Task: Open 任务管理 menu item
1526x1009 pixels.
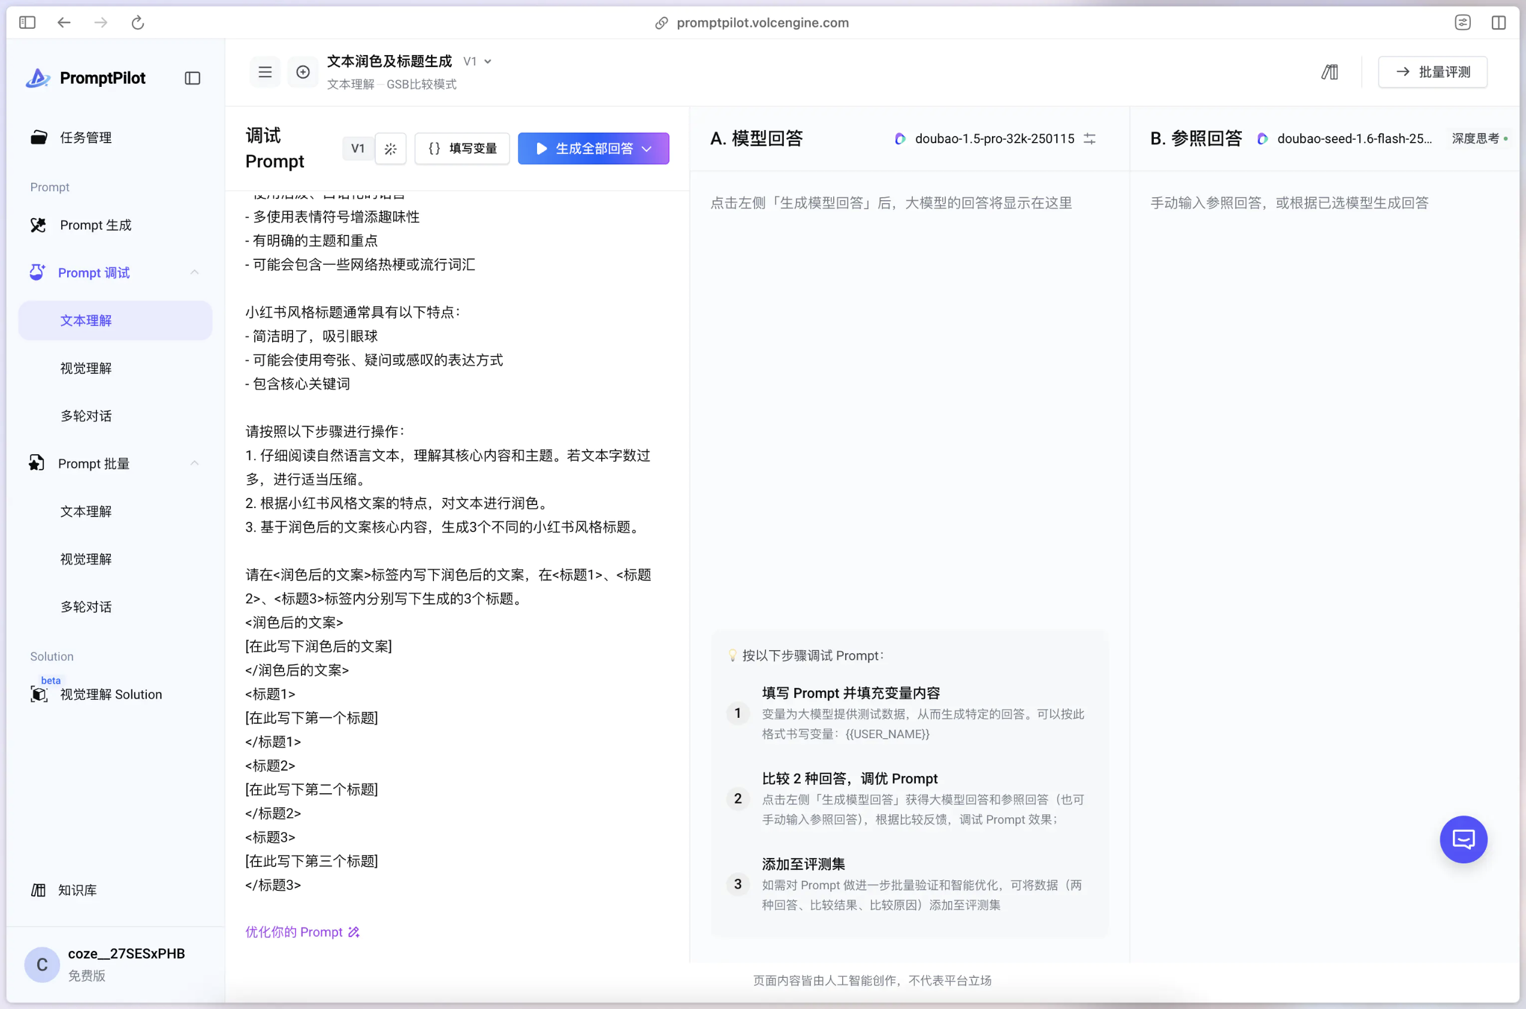Action: tap(86, 137)
